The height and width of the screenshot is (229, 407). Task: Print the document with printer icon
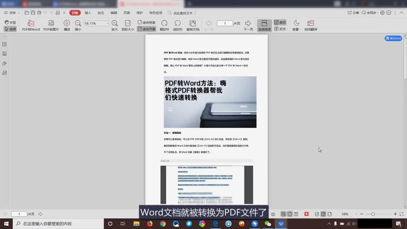point(39,13)
